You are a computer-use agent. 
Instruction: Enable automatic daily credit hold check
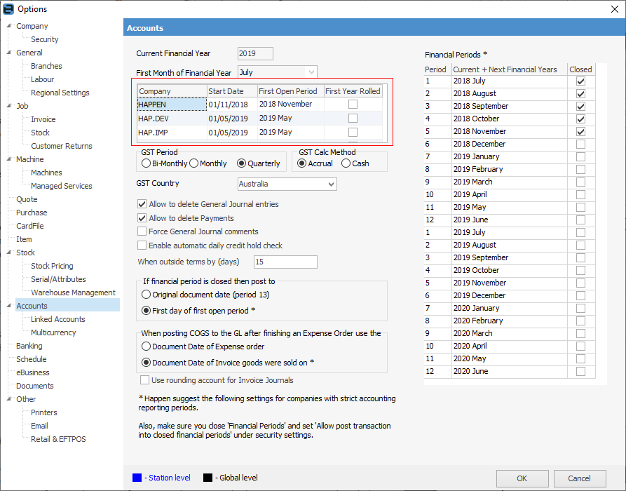[141, 245]
